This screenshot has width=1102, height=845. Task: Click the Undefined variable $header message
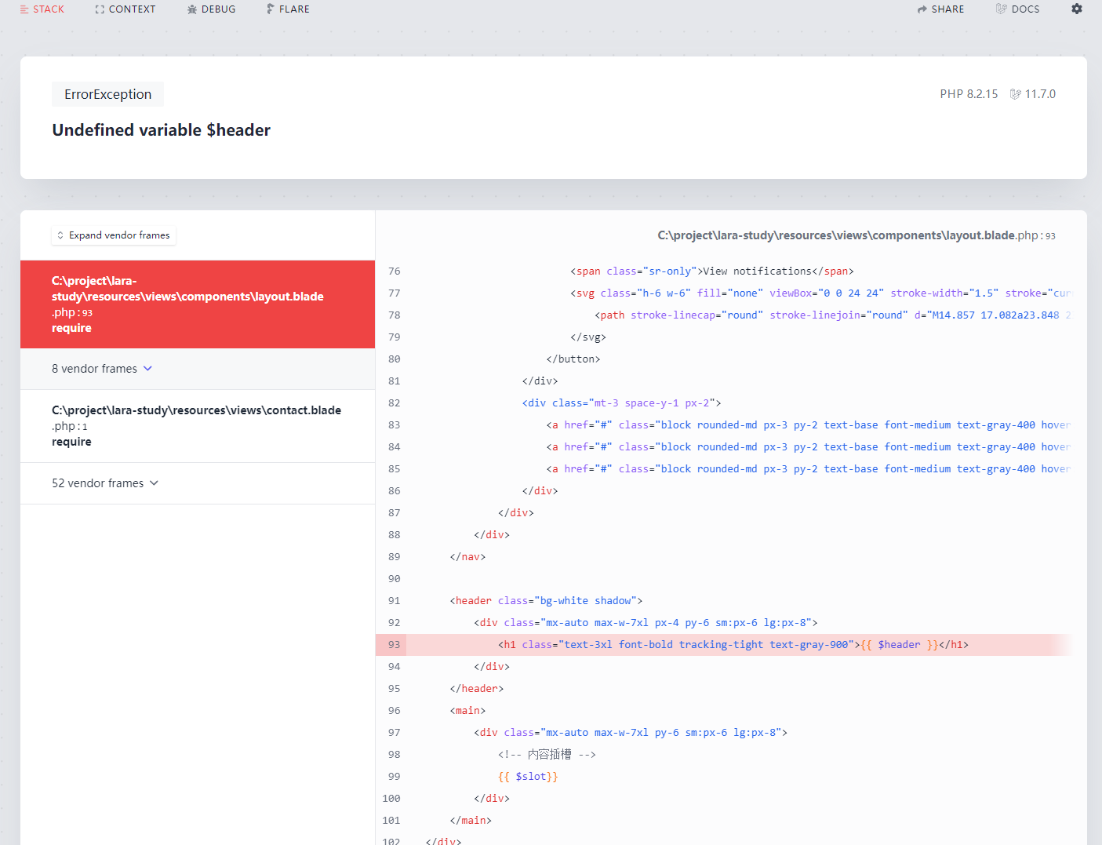[x=162, y=130]
